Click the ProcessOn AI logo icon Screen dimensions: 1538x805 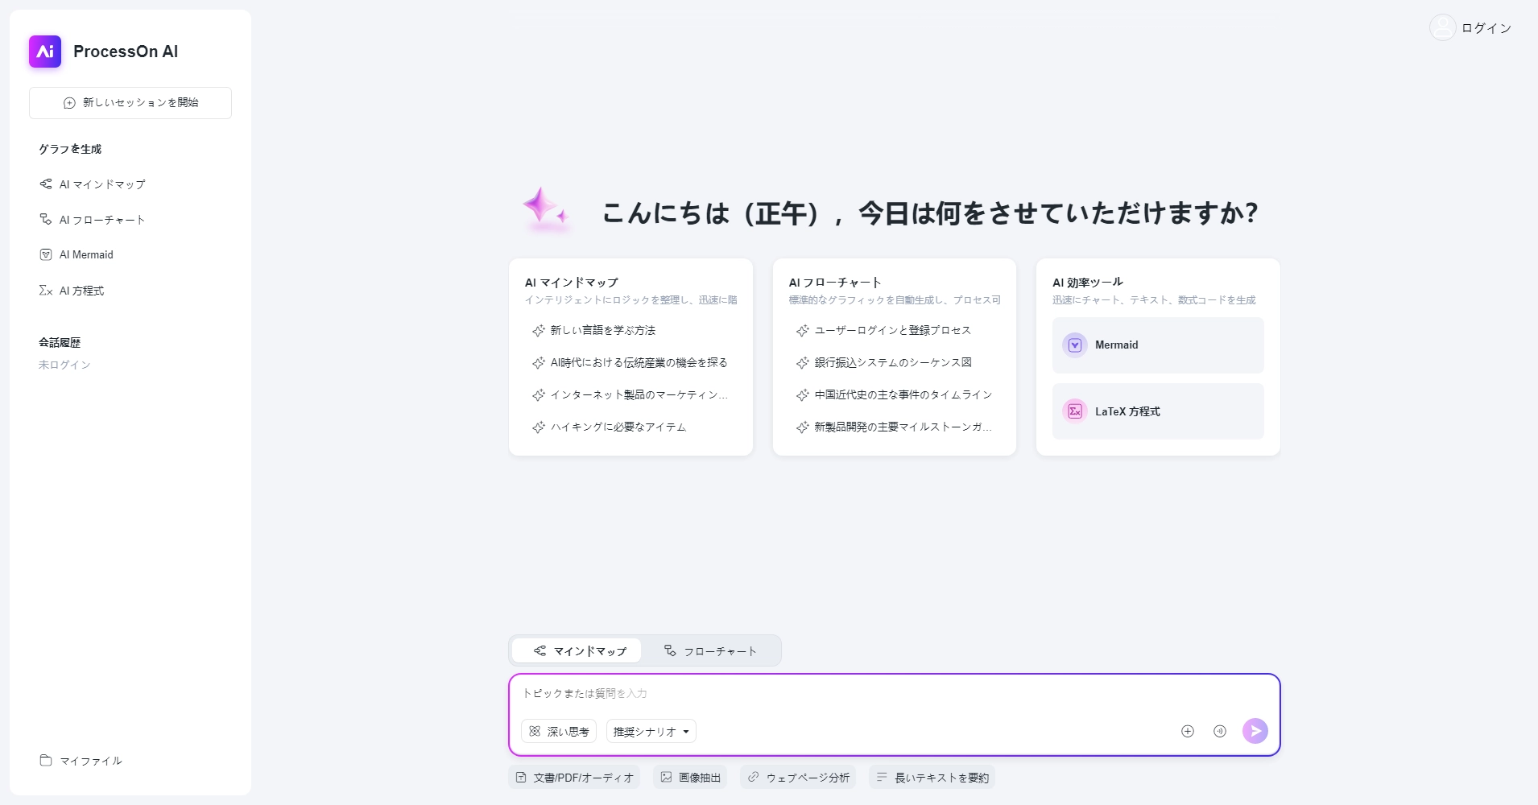[x=45, y=52]
